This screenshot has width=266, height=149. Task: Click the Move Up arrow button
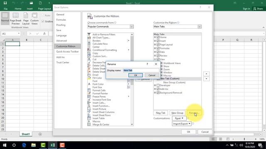coord(206,74)
